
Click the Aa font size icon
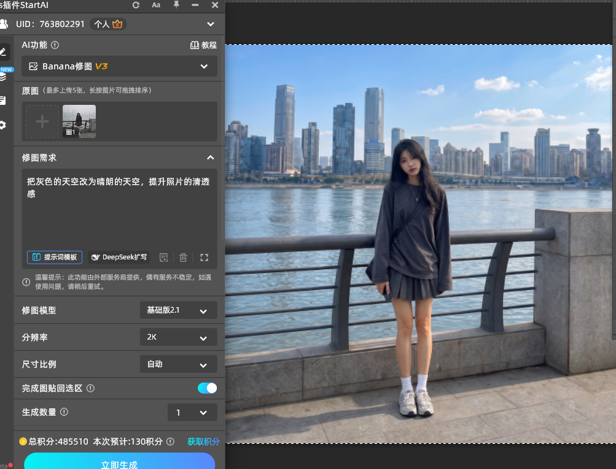tap(156, 5)
